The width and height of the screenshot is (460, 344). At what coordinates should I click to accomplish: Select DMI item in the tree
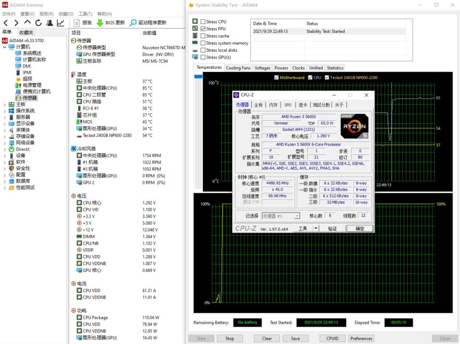coord(23,66)
